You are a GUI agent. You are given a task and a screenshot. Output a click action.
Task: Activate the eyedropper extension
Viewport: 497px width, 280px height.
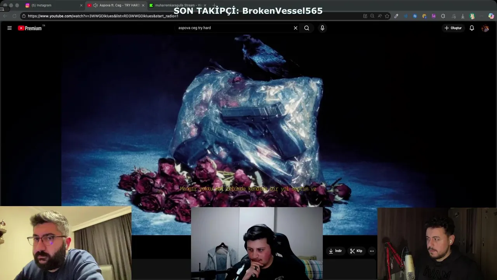(396, 16)
